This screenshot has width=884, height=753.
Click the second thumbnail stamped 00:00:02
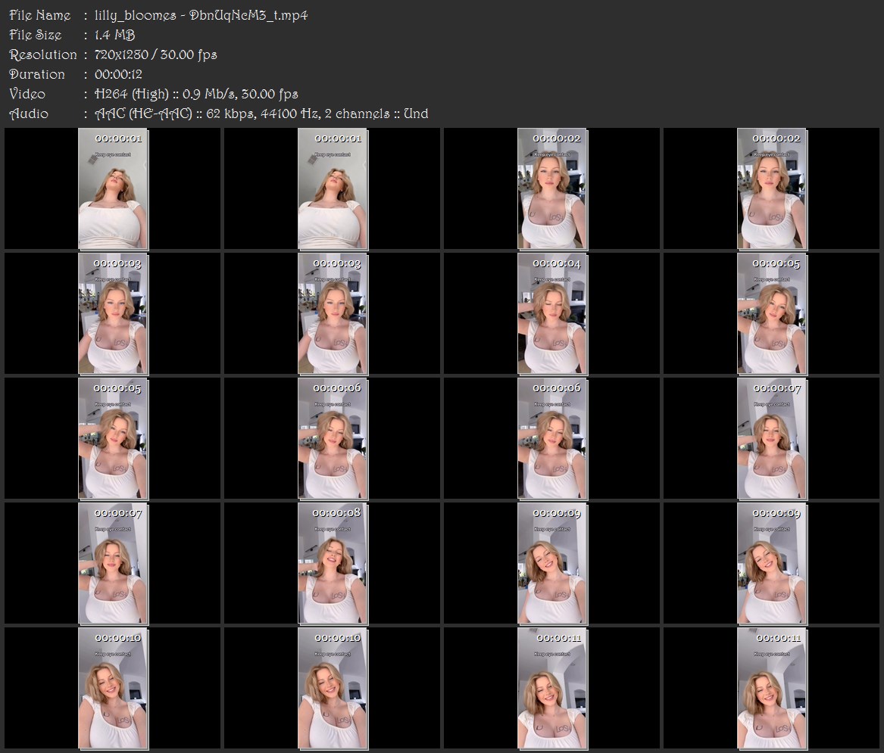(x=772, y=188)
